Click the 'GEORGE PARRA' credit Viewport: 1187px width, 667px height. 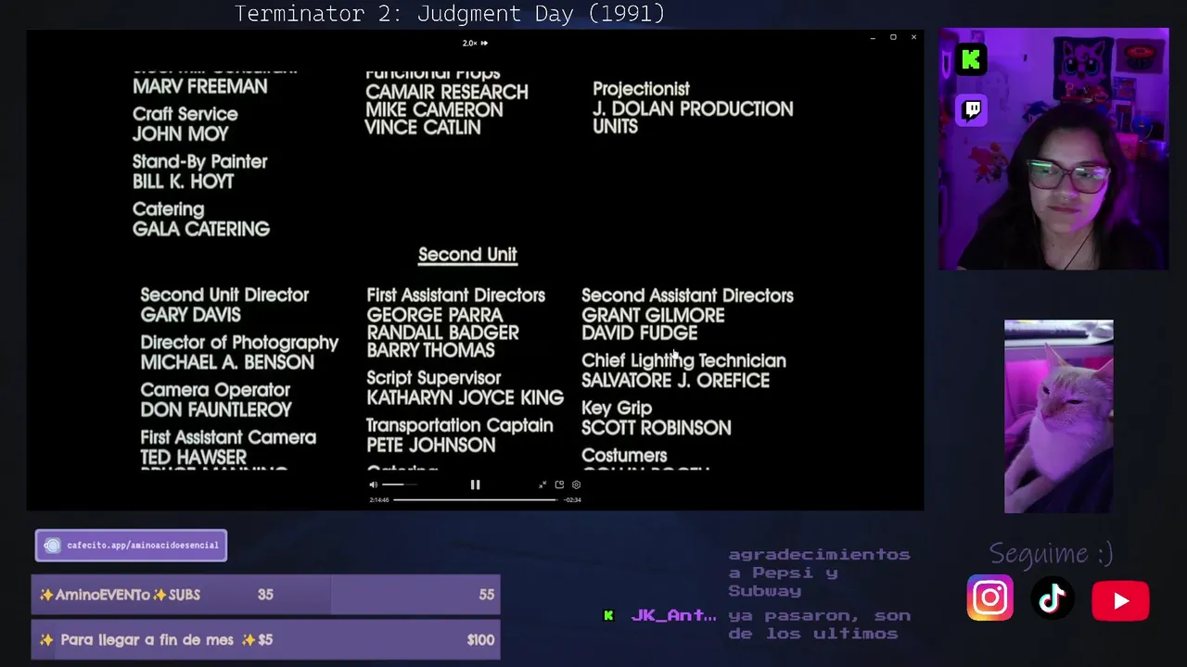point(435,315)
